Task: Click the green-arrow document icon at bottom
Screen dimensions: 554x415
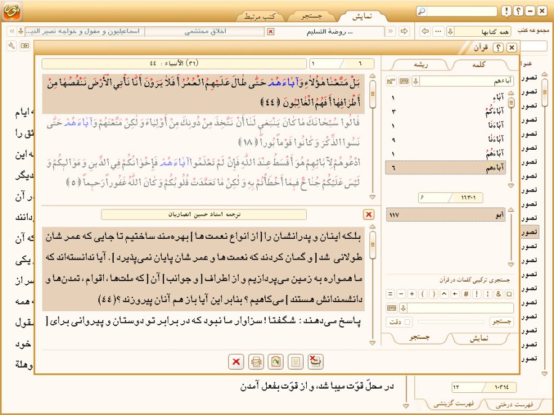Action: coord(275,362)
